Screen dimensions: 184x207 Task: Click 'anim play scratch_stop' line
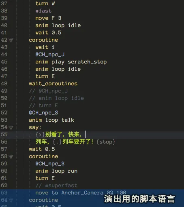tap(71, 62)
